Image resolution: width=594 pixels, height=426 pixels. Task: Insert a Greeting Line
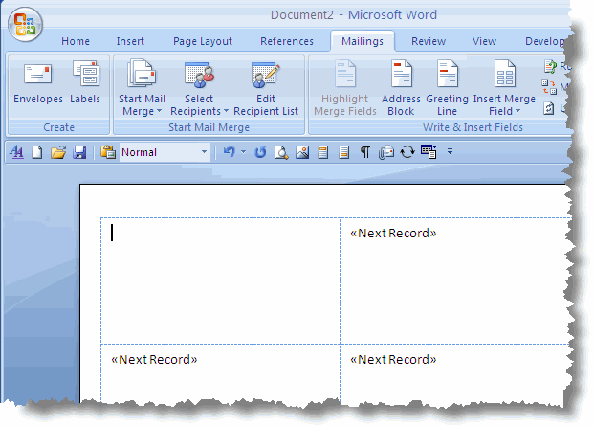(x=447, y=88)
